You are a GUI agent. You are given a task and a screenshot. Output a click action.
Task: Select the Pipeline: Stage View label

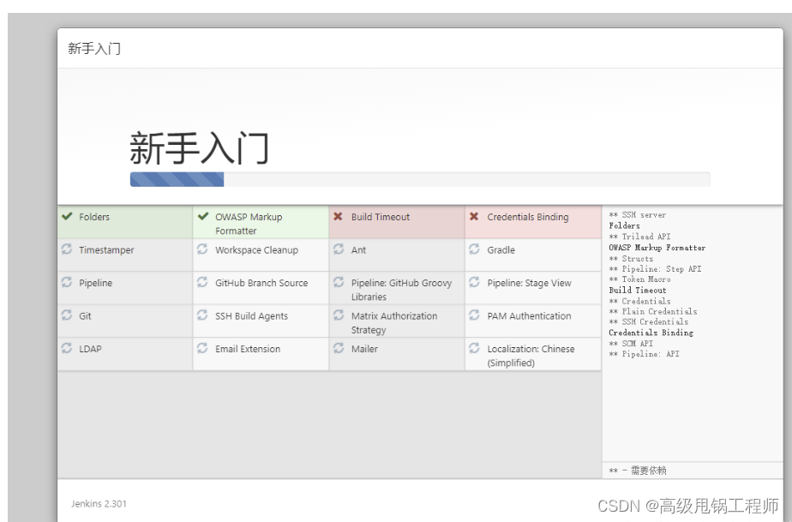(530, 283)
